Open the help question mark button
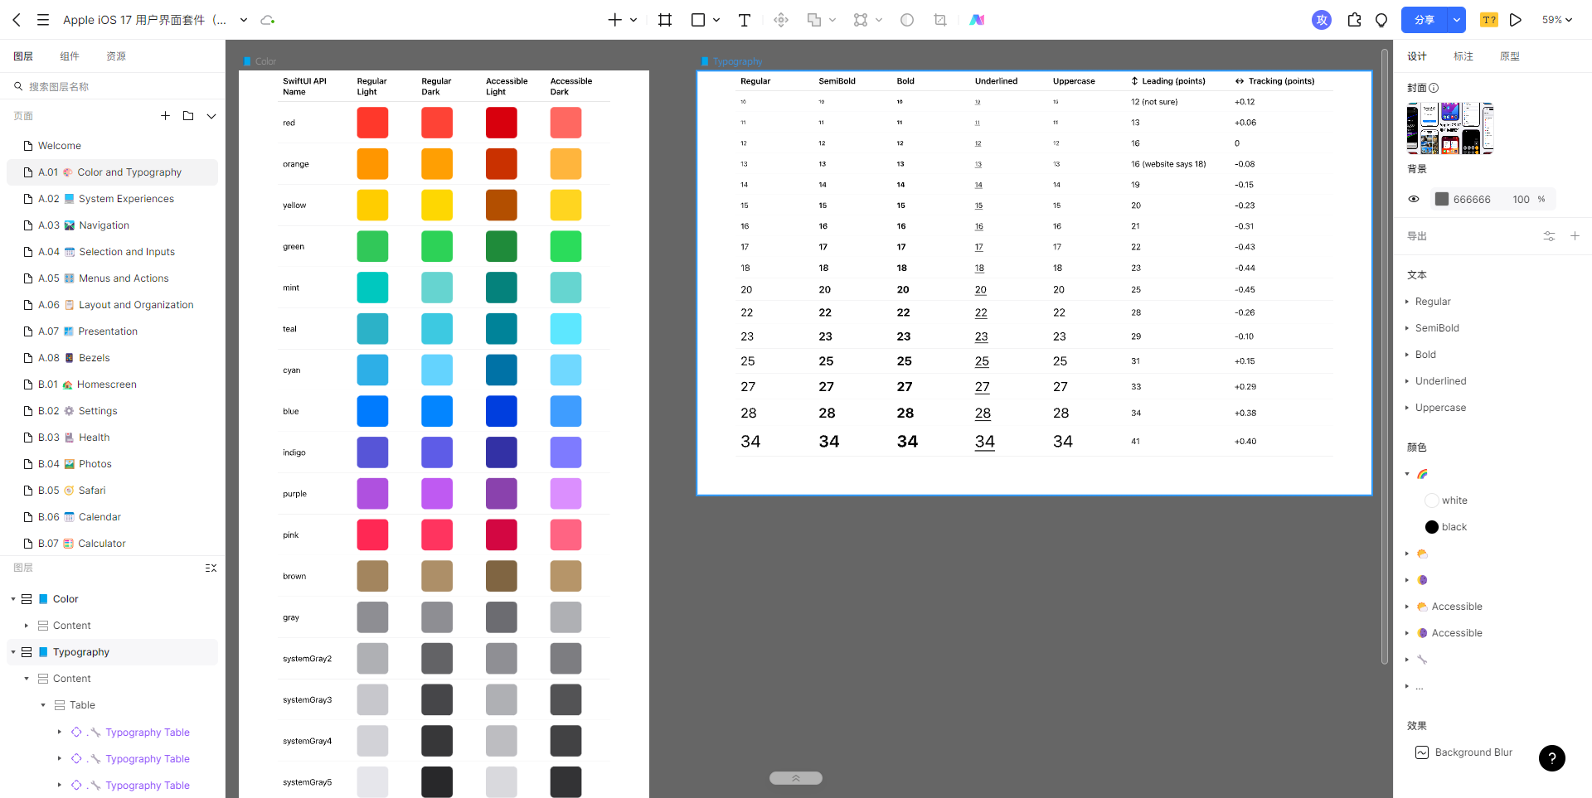1592x798 pixels. click(x=1552, y=758)
